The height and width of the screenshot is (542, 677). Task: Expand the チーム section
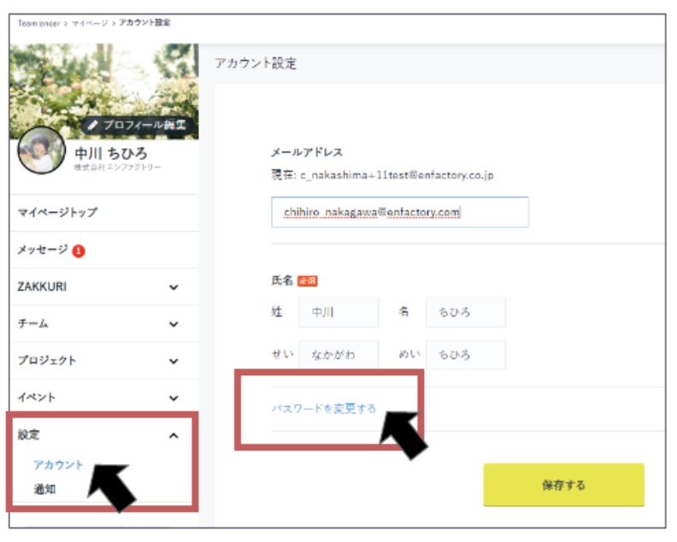tap(174, 325)
